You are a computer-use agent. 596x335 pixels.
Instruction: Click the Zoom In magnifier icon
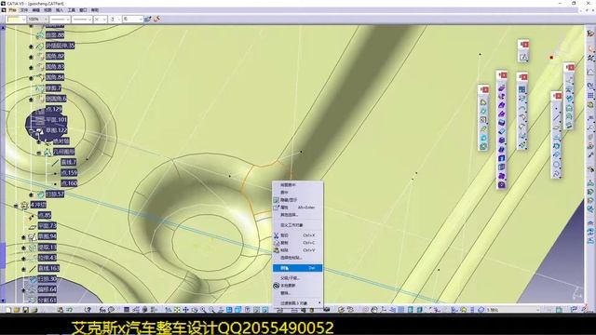point(203,310)
